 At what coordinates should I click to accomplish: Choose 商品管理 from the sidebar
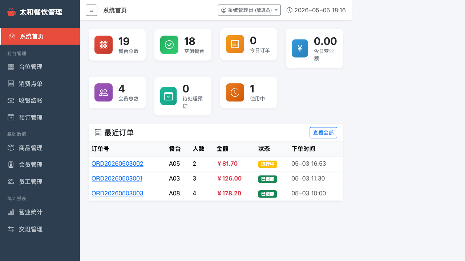click(40, 148)
